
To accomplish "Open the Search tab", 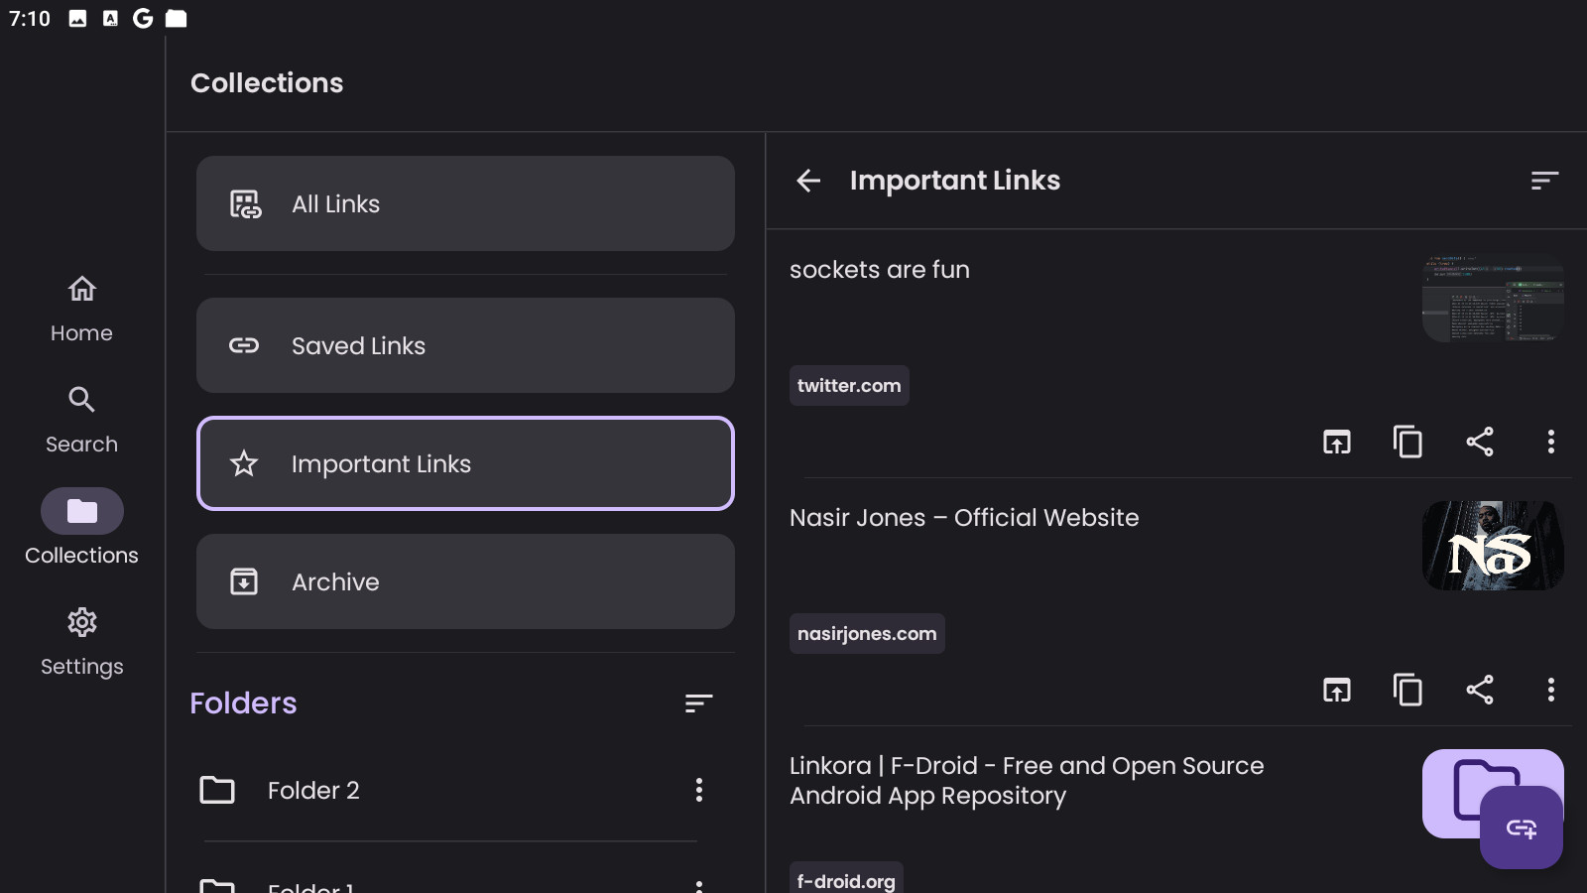I will coord(81,420).
